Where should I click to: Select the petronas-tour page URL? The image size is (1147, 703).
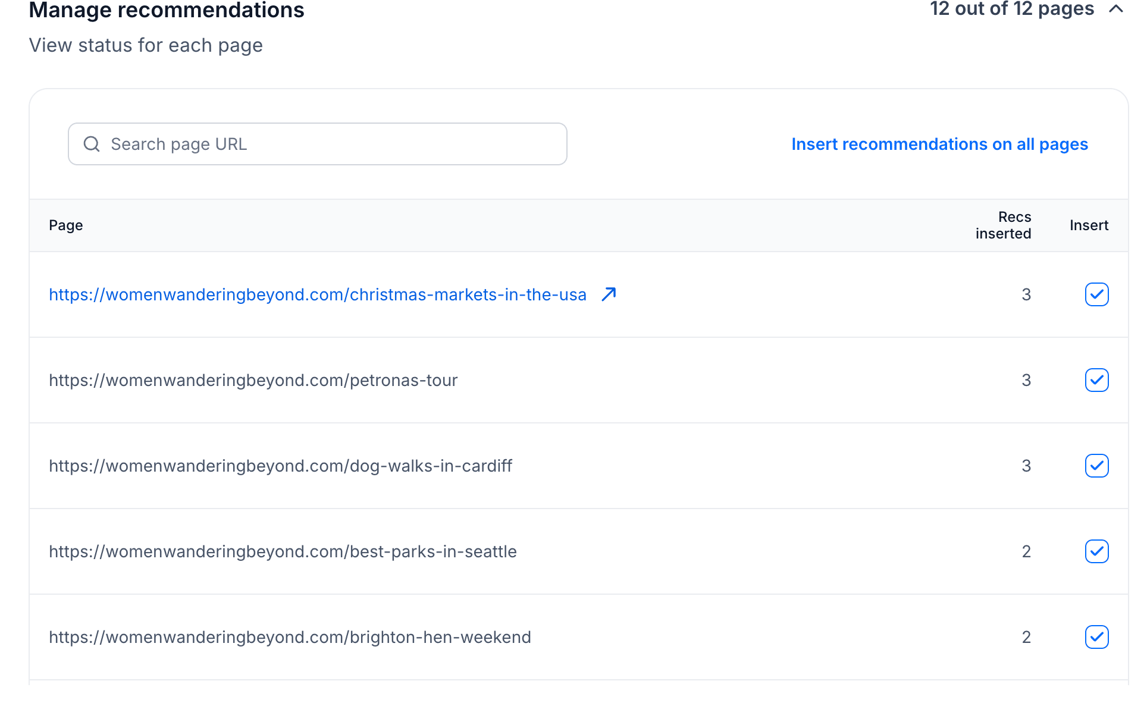point(253,380)
